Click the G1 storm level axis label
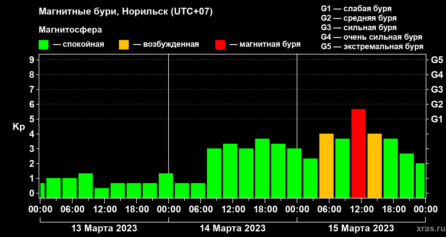 pyautogui.click(x=437, y=119)
